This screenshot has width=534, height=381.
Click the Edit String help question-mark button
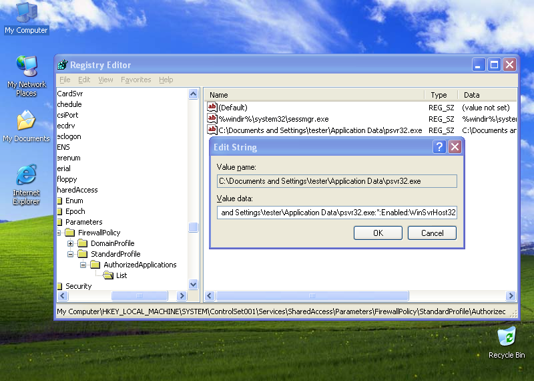tap(439, 147)
